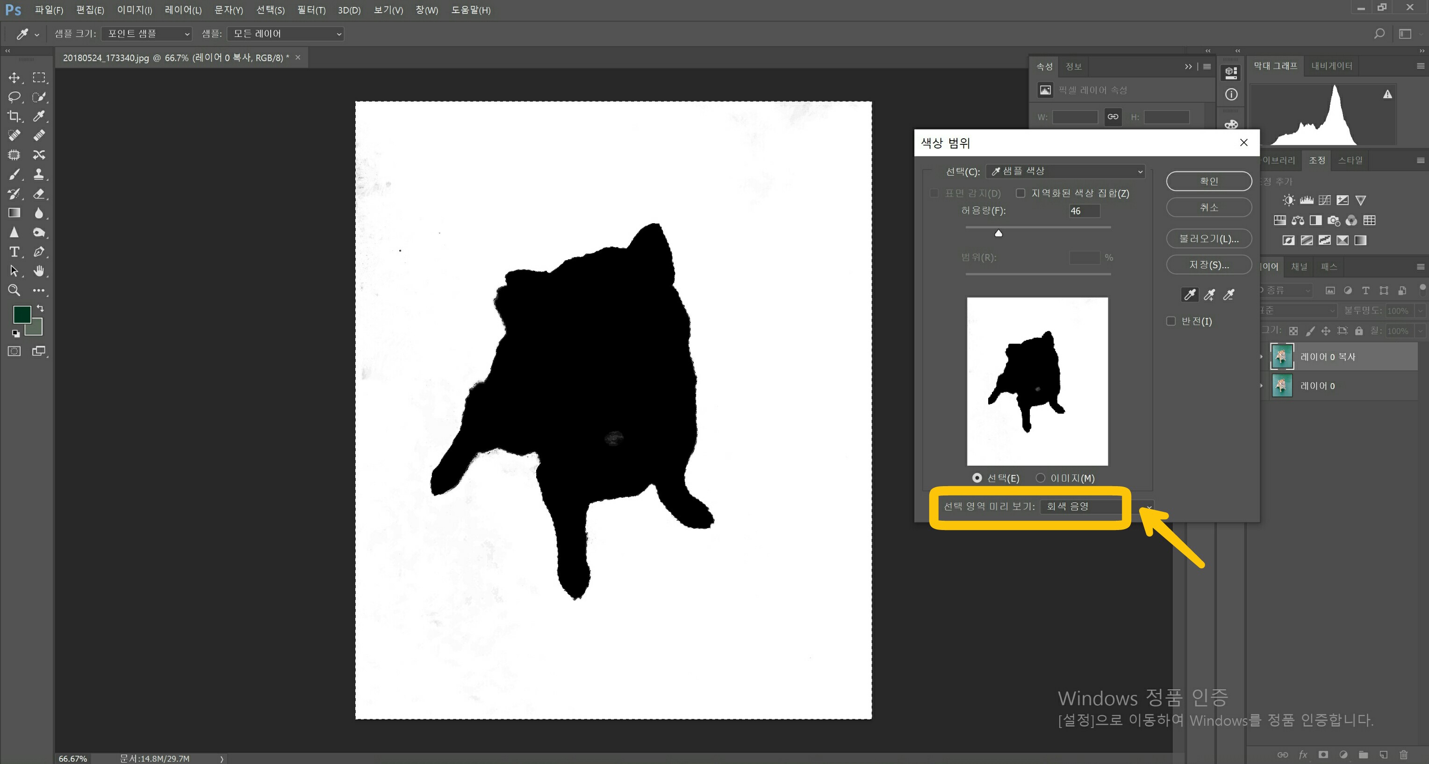Open the 필터(T) menu
The width and height of the screenshot is (1429, 764).
click(x=311, y=10)
